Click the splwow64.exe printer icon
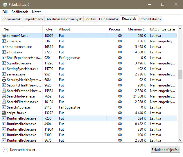The image size is (183, 157). pyautogui.click(x=4, y=36)
